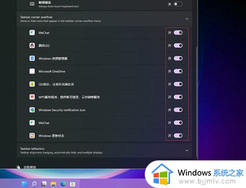Click the Microsoft OneDrive app icon
This screenshot has height=188, width=246.
32,71
